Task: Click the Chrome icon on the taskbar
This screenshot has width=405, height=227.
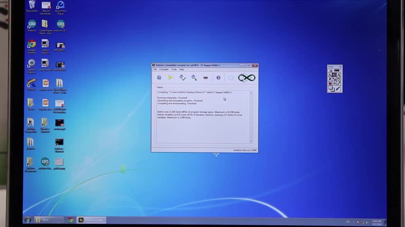Action: tap(70, 220)
